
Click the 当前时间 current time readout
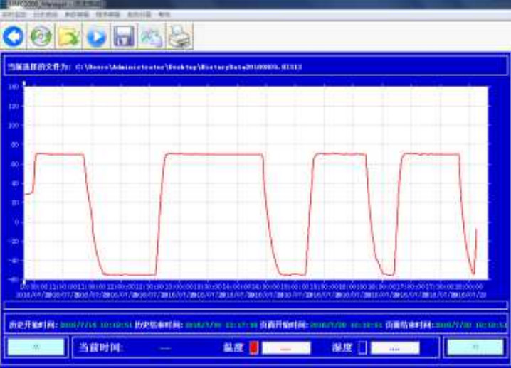[165, 348]
